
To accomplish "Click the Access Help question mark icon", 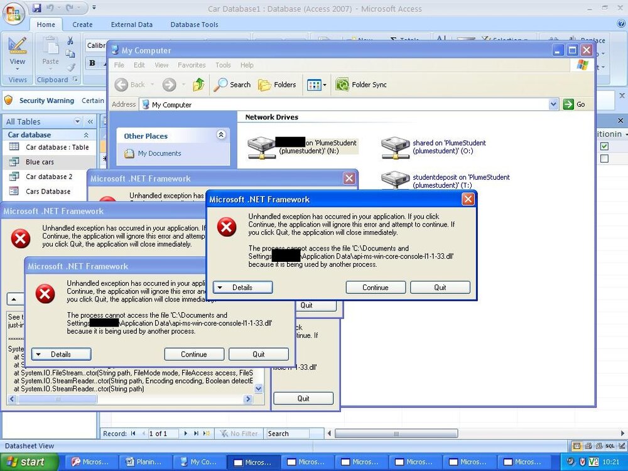I will point(621,23).
